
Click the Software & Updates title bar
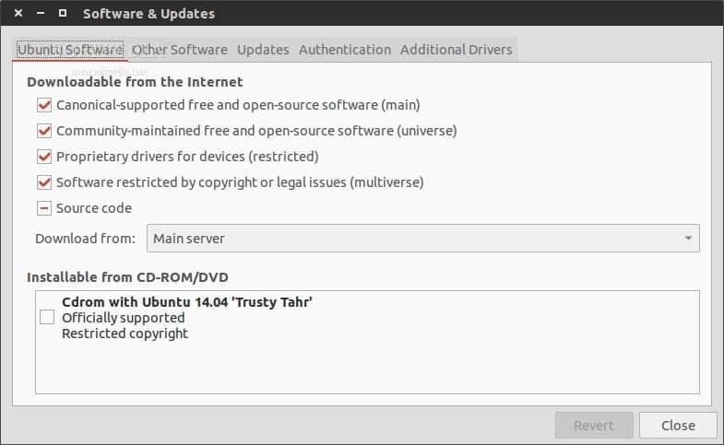(x=369, y=14)
